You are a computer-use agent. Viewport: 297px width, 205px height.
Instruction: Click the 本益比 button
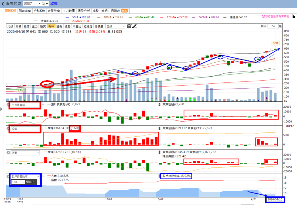[77, 26]
